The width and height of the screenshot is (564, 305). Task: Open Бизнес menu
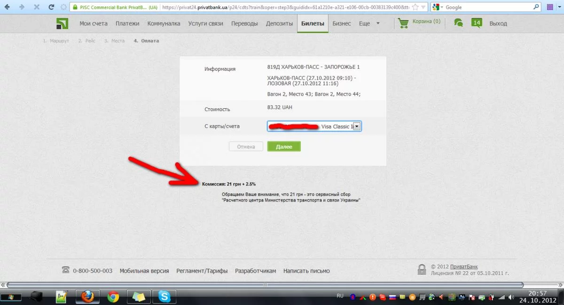tap(342, 23)
